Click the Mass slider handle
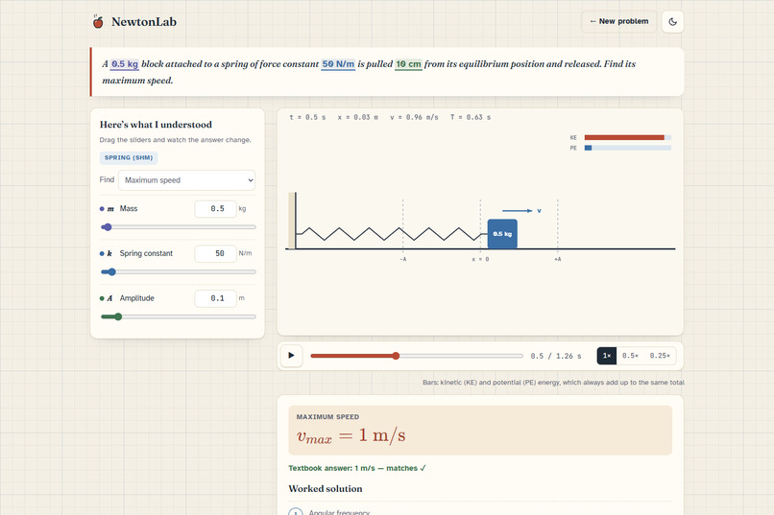 pos(108,227)
